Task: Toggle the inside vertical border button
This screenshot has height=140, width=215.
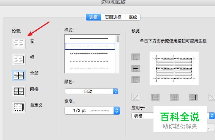Action: (x=174, y=97)
